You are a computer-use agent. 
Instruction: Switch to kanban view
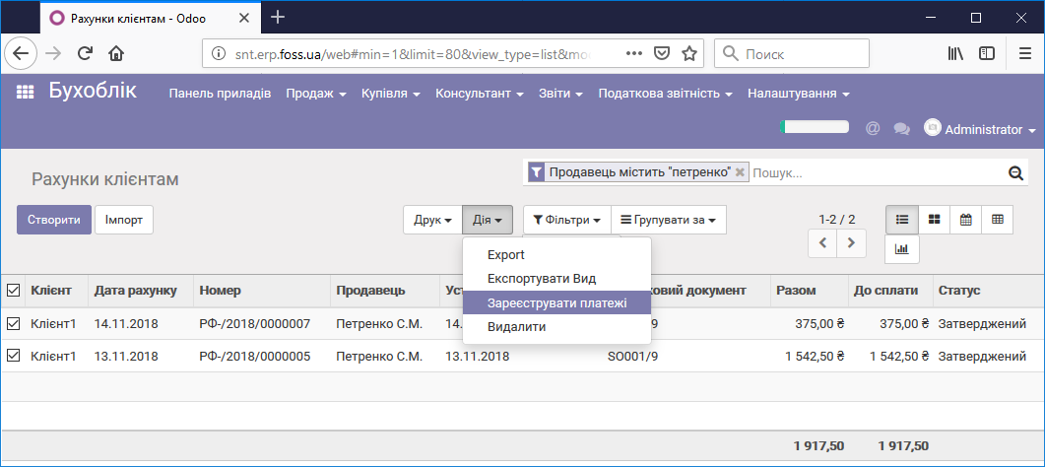(x=935, y=220)
